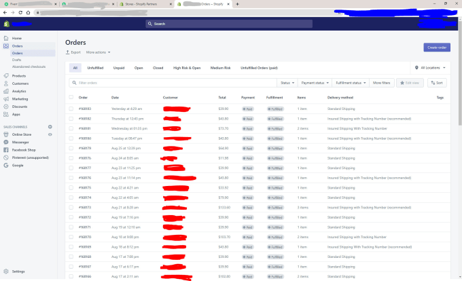Image resolution: width=462 pixels, height=281 pixels.
Task: Close the Stores - Shopify Partners tab
Action: tap(171, 4)
